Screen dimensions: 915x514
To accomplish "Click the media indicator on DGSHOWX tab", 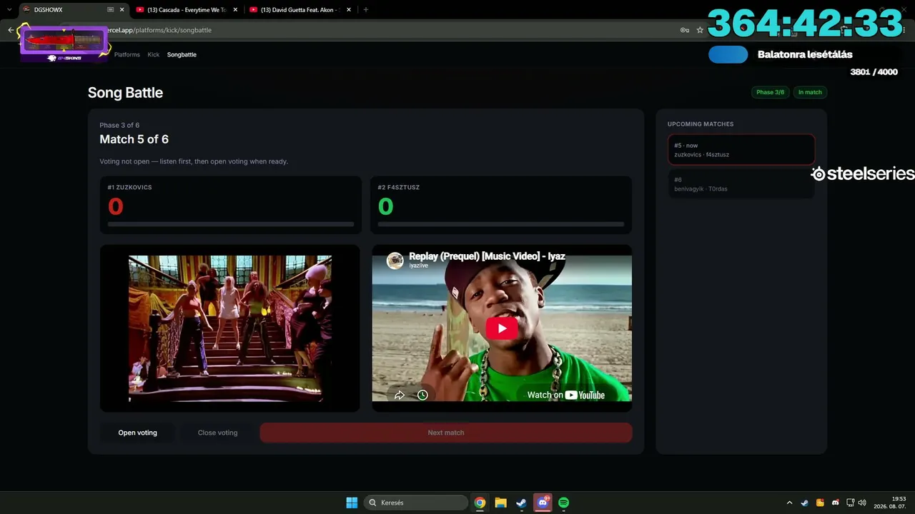I will 110,10.
